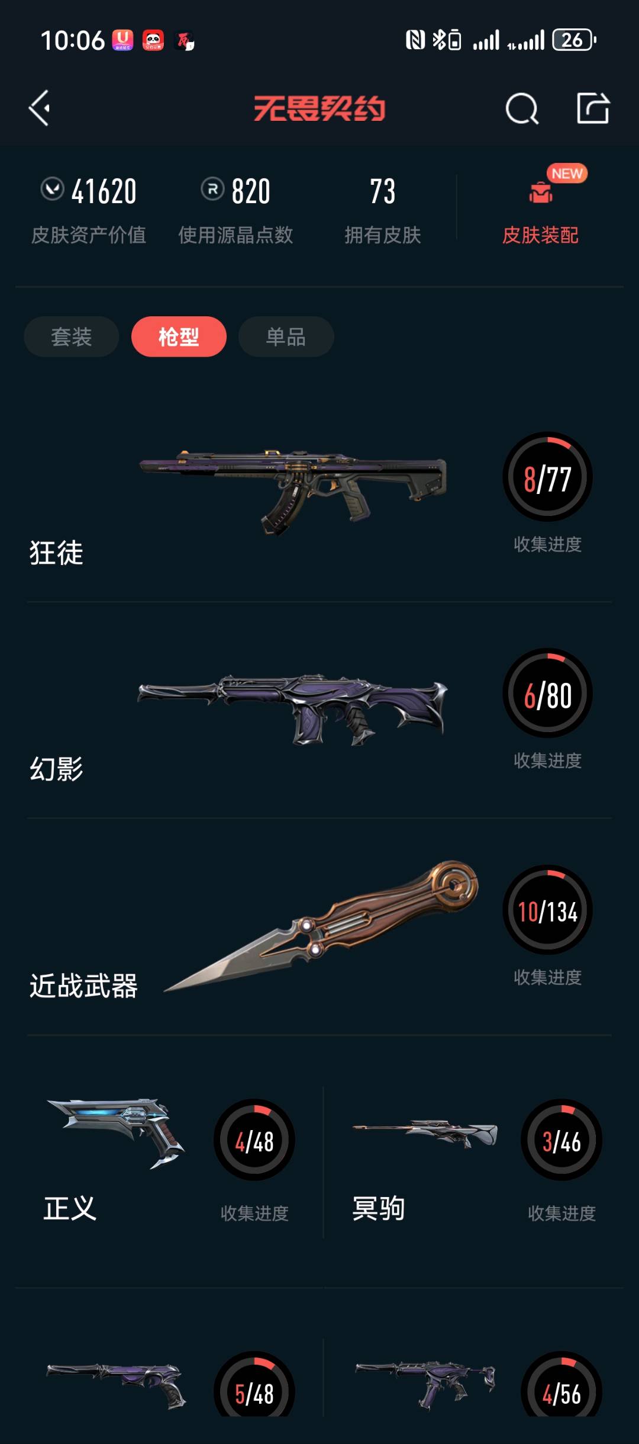Tap the radianite icon beside 820

pos(212,190)
